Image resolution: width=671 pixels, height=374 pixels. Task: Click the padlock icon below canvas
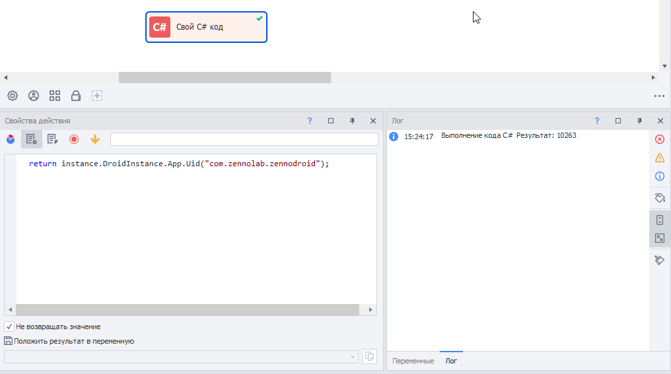pos(76,96)
